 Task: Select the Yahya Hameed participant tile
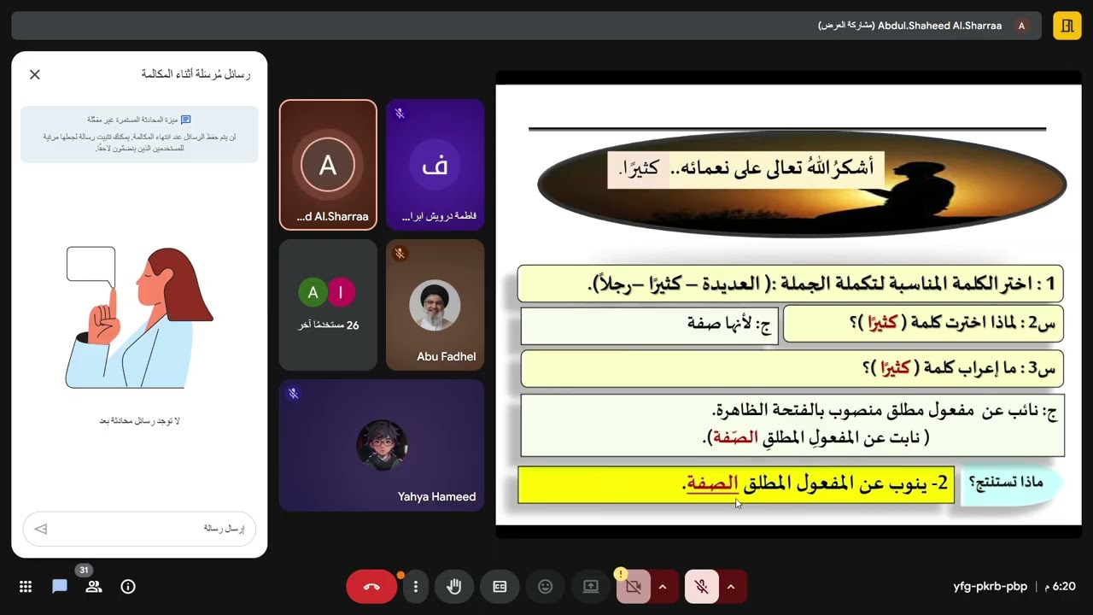[382, 445]
